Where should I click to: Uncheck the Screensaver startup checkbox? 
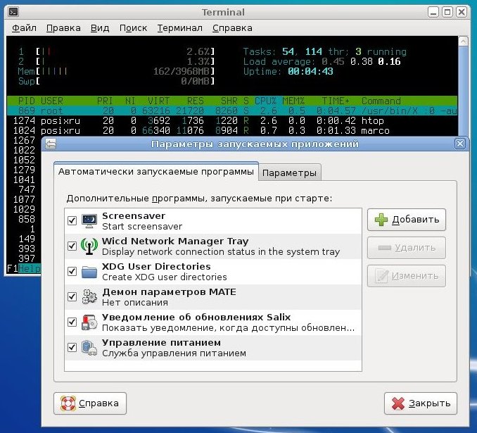coord(72,220)
